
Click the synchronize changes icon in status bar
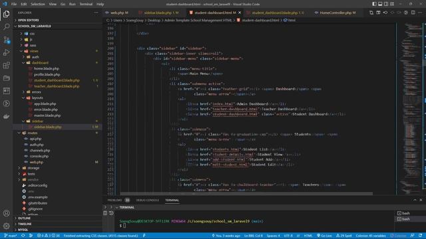[23, 236]
